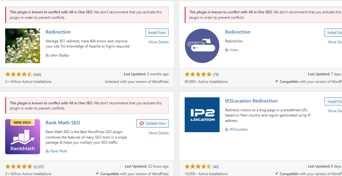Viewport: 342px width, 176px height.
Task: Click the star rating for Rank Math SEO
Action: tap(19, 166)
